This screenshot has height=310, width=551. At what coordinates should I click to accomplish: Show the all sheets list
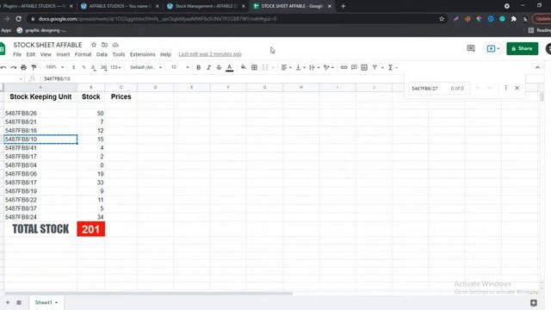pos(19,302)
